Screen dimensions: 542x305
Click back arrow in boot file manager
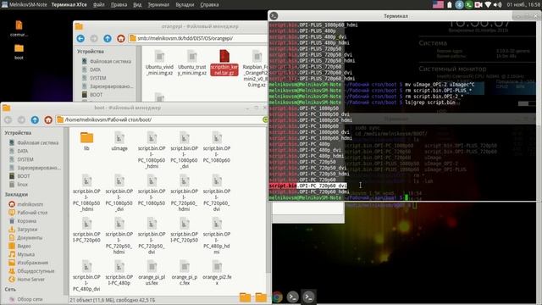coord(8,119)
